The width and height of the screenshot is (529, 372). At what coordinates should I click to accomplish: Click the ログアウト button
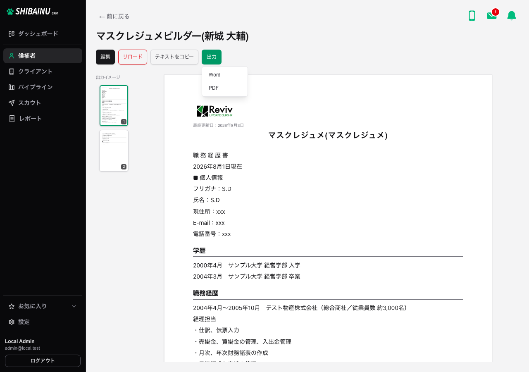point(43,361)
